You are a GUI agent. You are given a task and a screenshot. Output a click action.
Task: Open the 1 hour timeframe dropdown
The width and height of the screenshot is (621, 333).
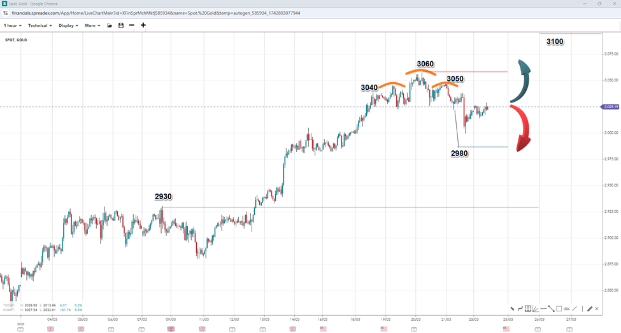(x=12, y=25)
